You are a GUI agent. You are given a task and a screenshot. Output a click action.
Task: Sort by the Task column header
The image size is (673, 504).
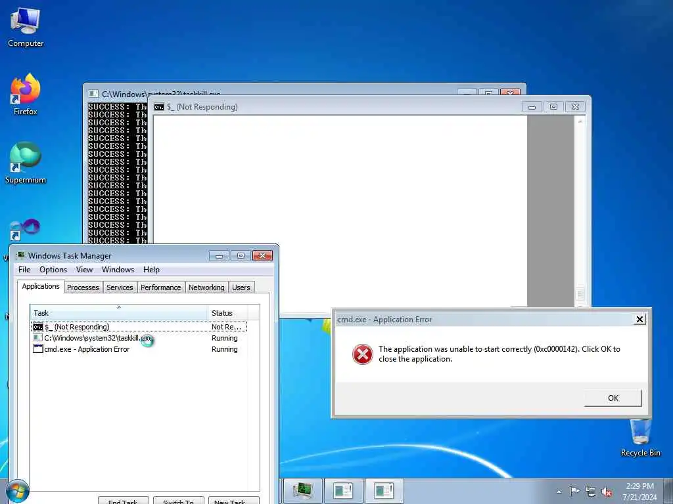click(x=118, y=313)
